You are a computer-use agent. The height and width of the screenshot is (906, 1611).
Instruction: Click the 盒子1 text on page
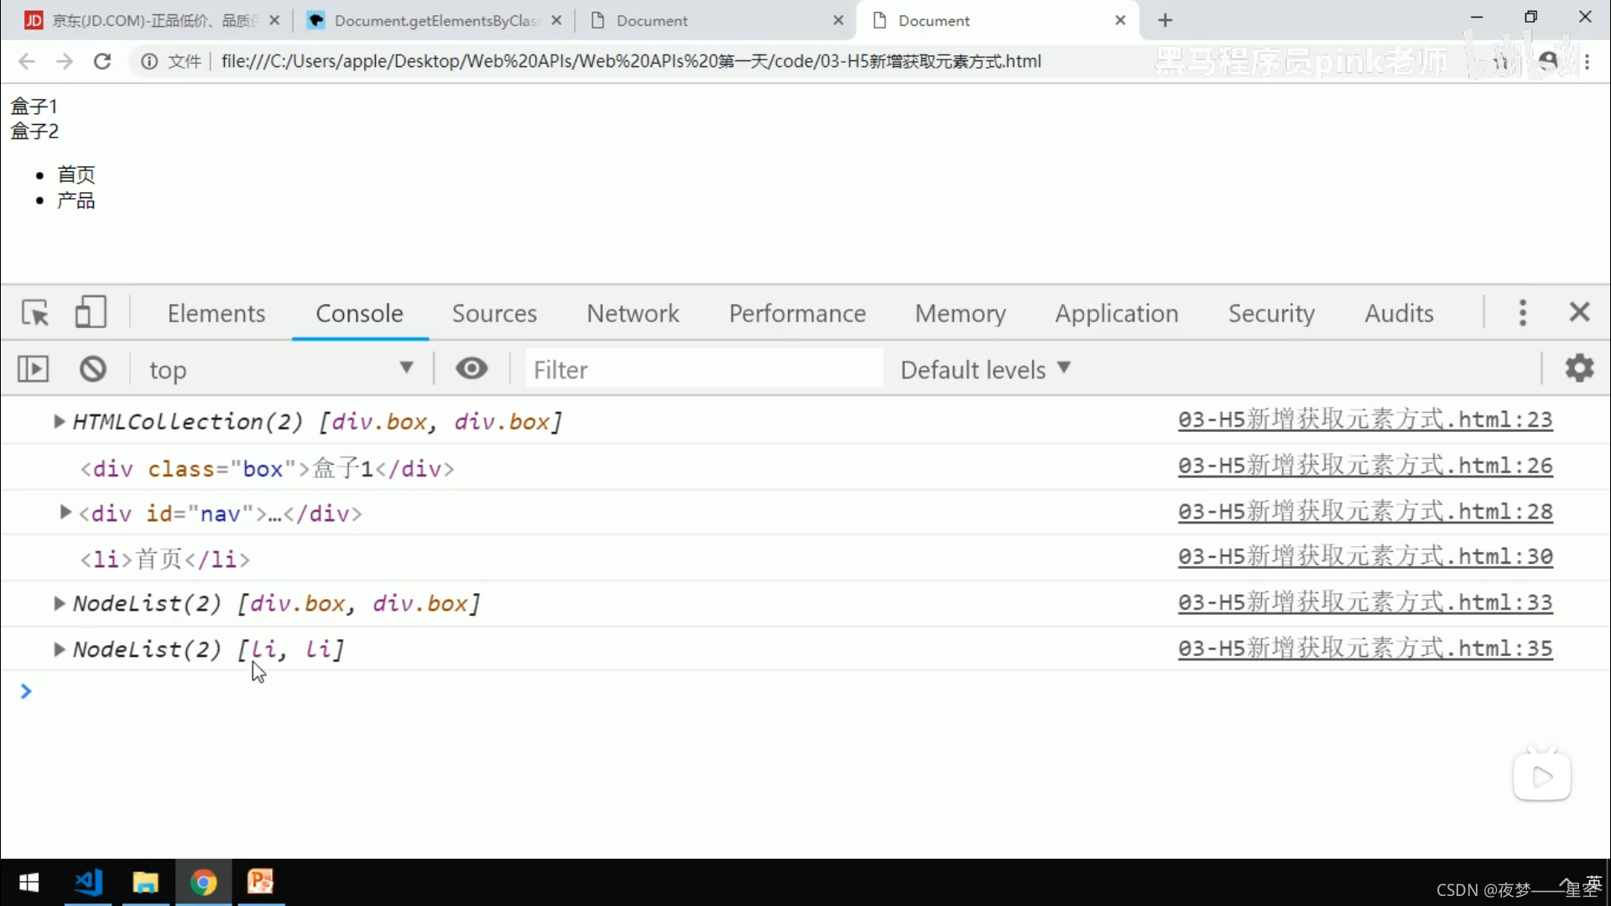pyautogui.click(x=34, y=107)
